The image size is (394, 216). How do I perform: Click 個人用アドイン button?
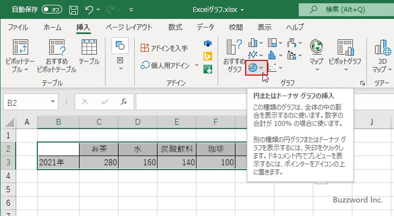[x=165, y=65]
